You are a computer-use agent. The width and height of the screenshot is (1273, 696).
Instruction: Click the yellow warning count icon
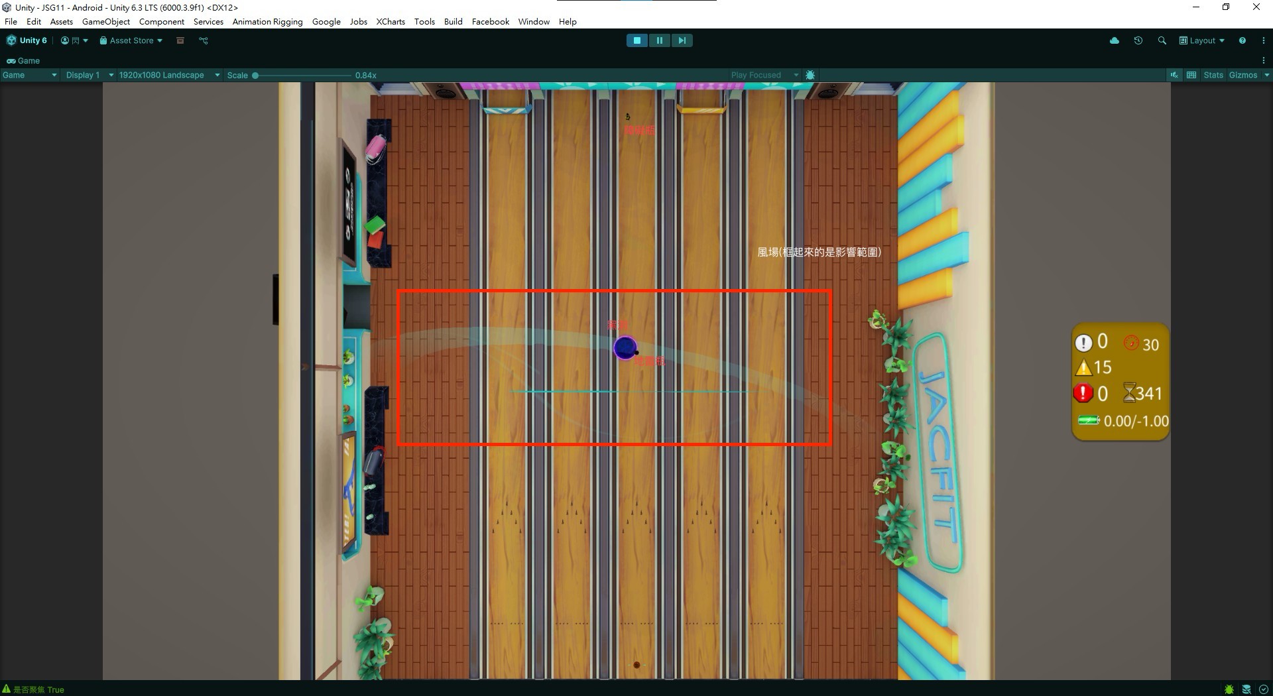pyautogui.click(x=1083, y=367)
